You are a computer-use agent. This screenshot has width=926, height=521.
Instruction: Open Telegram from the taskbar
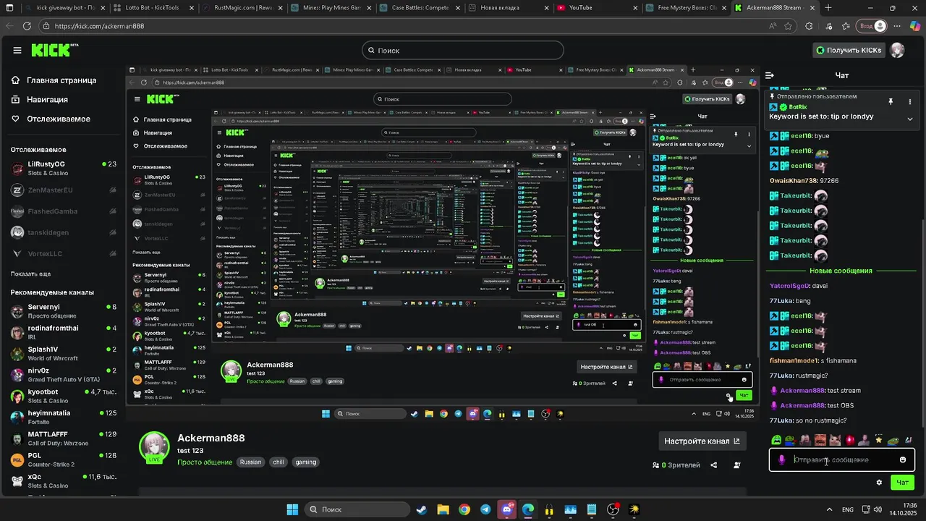click(485, 509)
